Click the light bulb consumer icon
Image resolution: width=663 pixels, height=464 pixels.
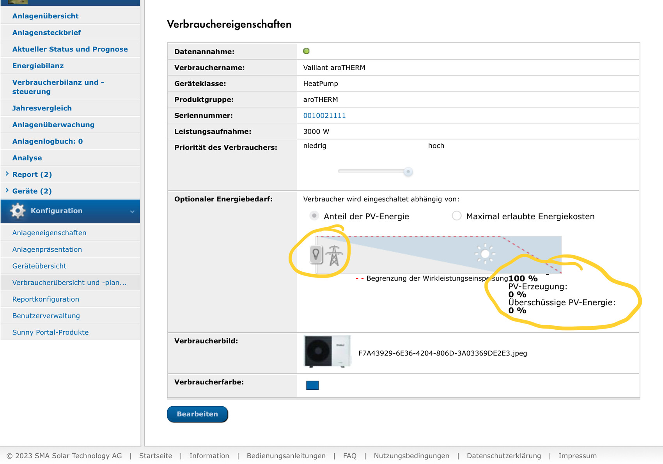click(316, 254)
